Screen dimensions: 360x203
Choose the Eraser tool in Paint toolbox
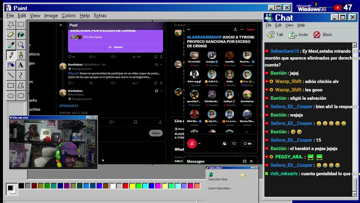click(x=11, y=34)
